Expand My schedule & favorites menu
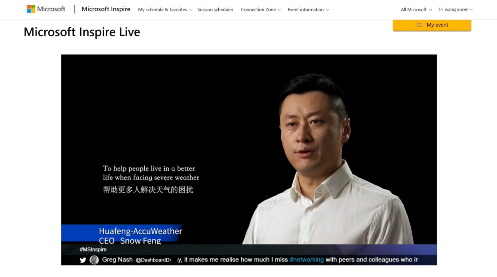The image size is (497, 277). 165,9
